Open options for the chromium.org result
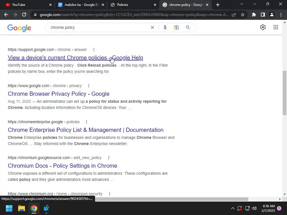Image resolution: width=287 pixels, height=215 pixels. click(x=110, y=194)
